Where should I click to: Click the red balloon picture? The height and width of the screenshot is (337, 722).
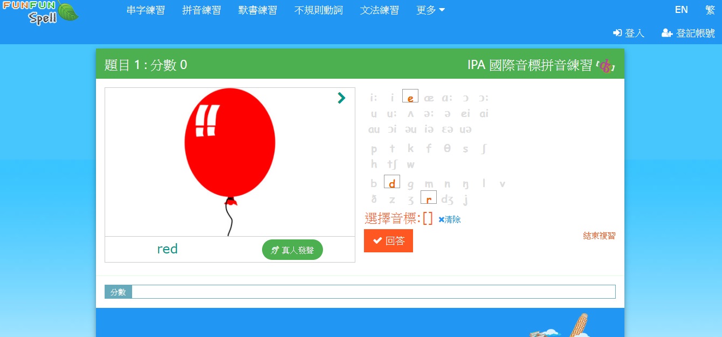pos(230,161)
